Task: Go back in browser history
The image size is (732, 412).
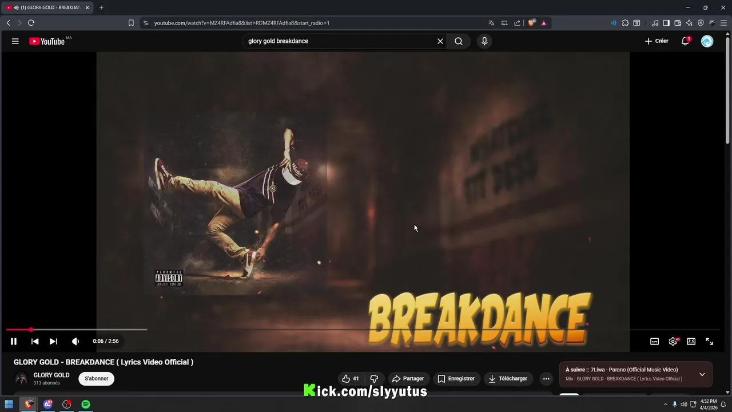Action: coord(8,23)
